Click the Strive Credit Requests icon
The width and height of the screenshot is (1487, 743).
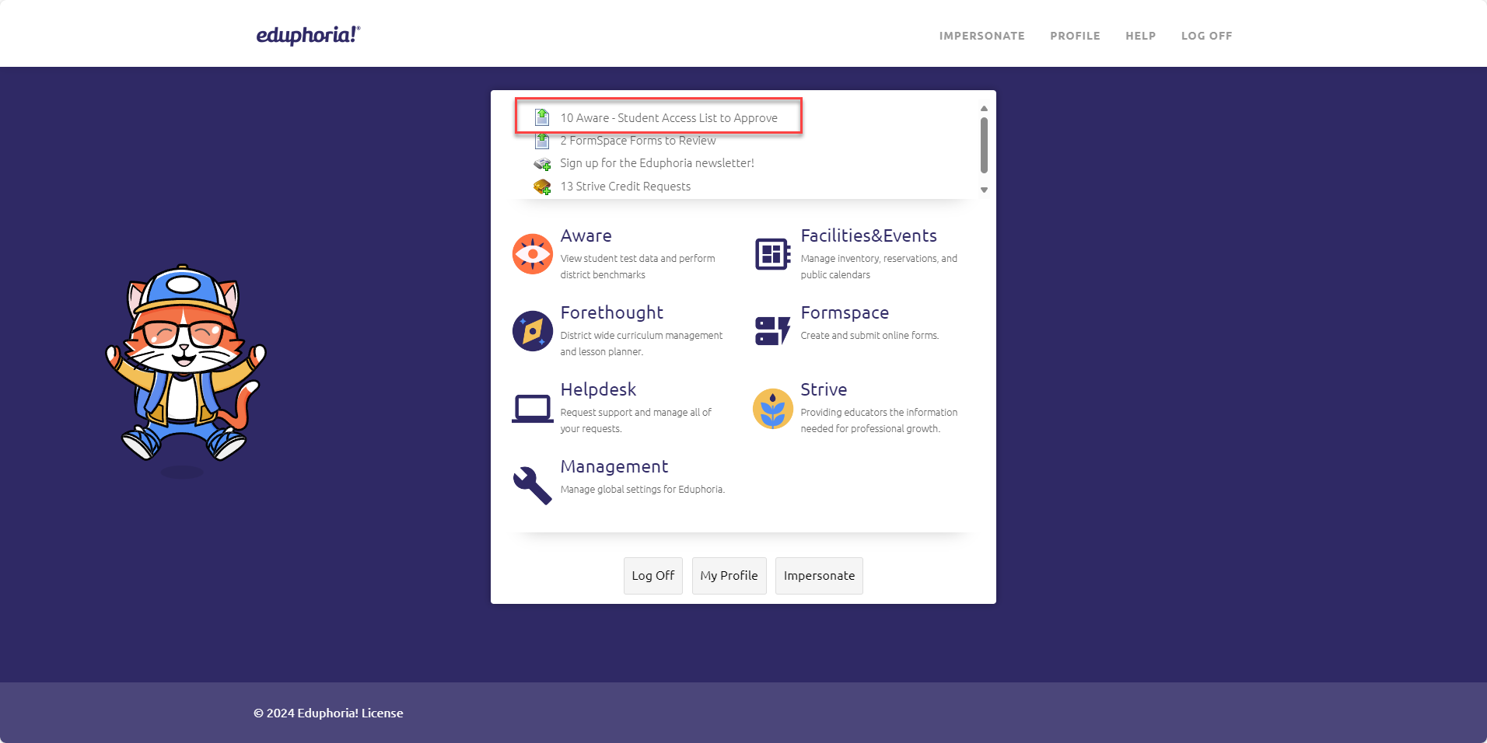pyautogui.click(x=542, y=187)
